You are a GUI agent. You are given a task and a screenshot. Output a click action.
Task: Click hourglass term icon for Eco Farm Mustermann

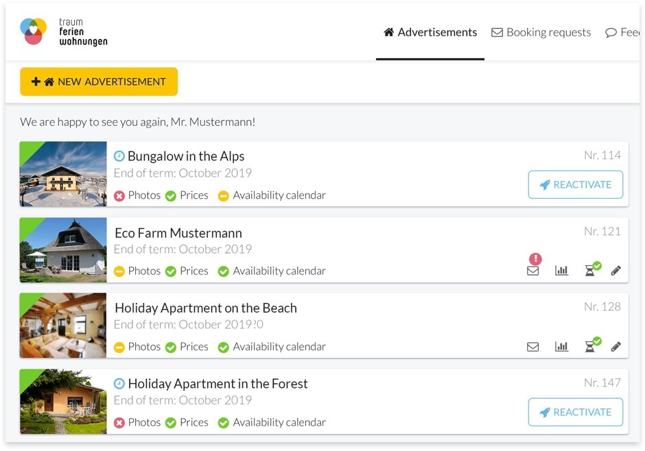coord(589,271)
